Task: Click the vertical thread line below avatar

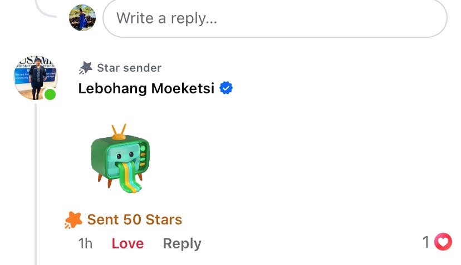Action: click(x=36, y=183)
